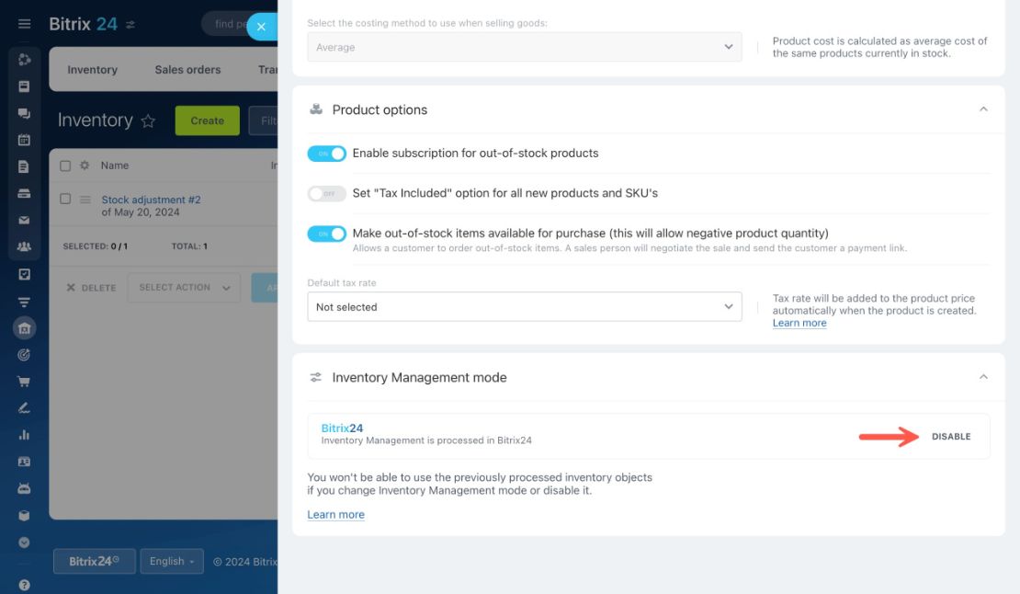This screenshot has height=594, width=1020.
Task: Open the e-signature pen sidebar icon
Action: point(24,408)
